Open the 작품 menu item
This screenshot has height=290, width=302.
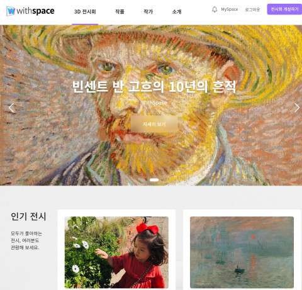(x=120, y=11)
